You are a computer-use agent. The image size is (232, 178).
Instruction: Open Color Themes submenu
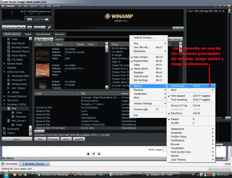[191, 160]
